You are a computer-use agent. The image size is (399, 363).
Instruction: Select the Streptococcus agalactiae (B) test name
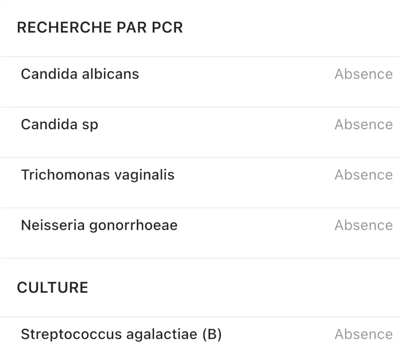point(122,334)
